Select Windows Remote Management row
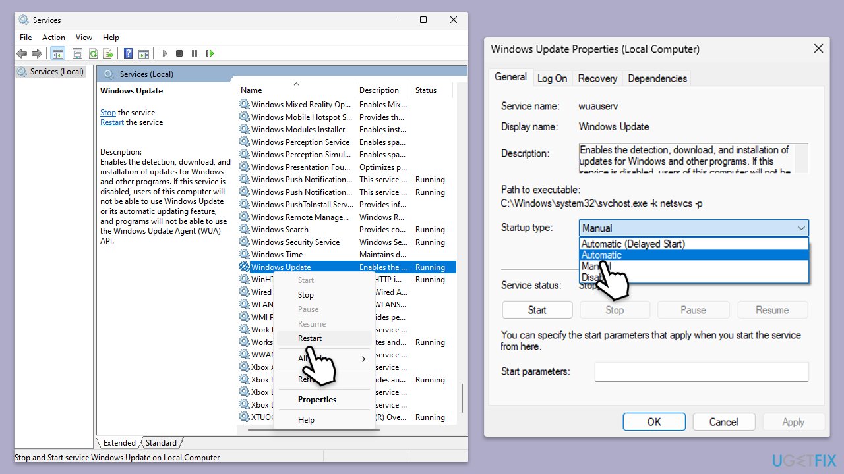The height and width of the screenshot is (474, 844). click(347, 217)
